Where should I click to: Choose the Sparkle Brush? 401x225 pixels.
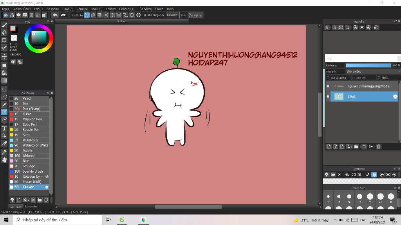click(x=29, y=171)
